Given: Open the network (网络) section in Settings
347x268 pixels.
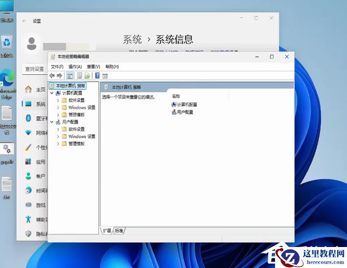Looking at the screenshot, I should 36,133.
